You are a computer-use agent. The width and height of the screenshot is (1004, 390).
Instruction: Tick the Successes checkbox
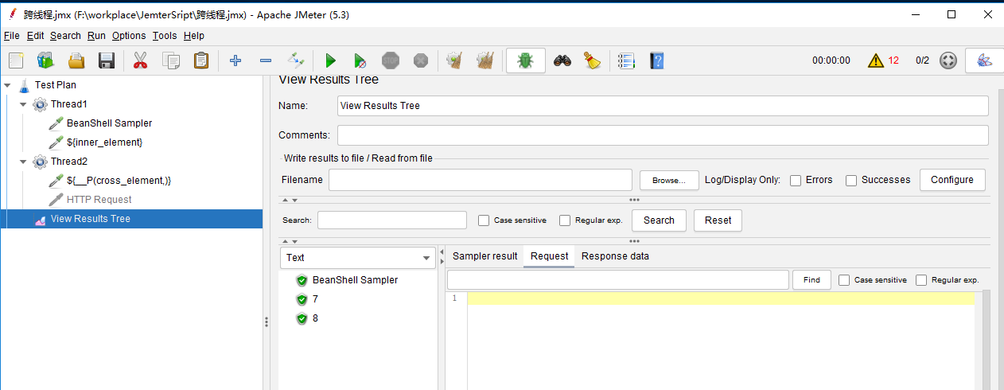(851, 181)
